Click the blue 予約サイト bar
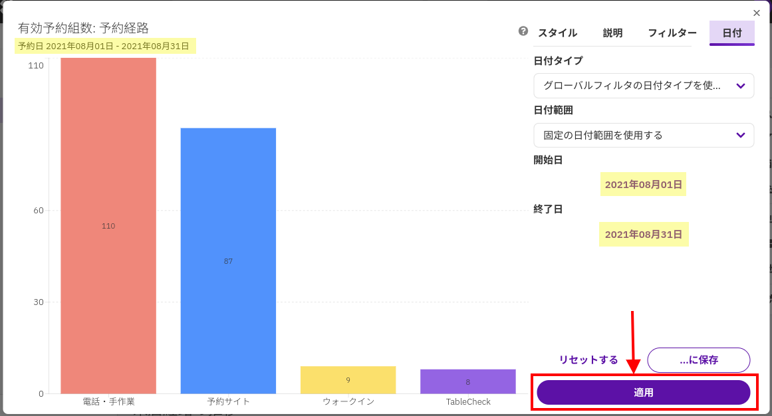Viewport: 772px width, 416px height. coord(228,260)
